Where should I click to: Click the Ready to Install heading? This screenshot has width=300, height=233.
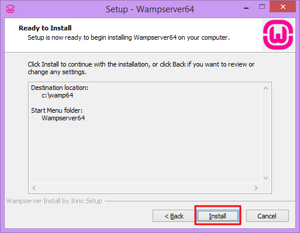tap(45, 28)
